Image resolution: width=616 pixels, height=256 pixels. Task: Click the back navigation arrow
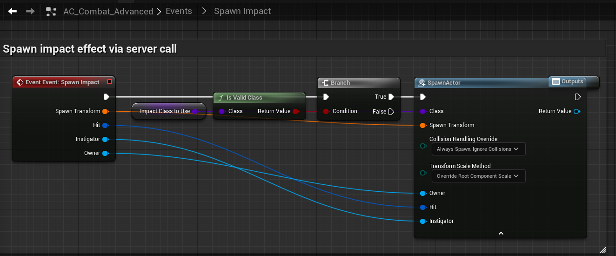tap(13, 11)
